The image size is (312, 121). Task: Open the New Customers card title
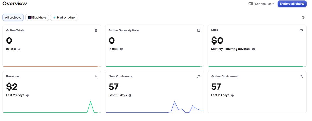point(121,76)
